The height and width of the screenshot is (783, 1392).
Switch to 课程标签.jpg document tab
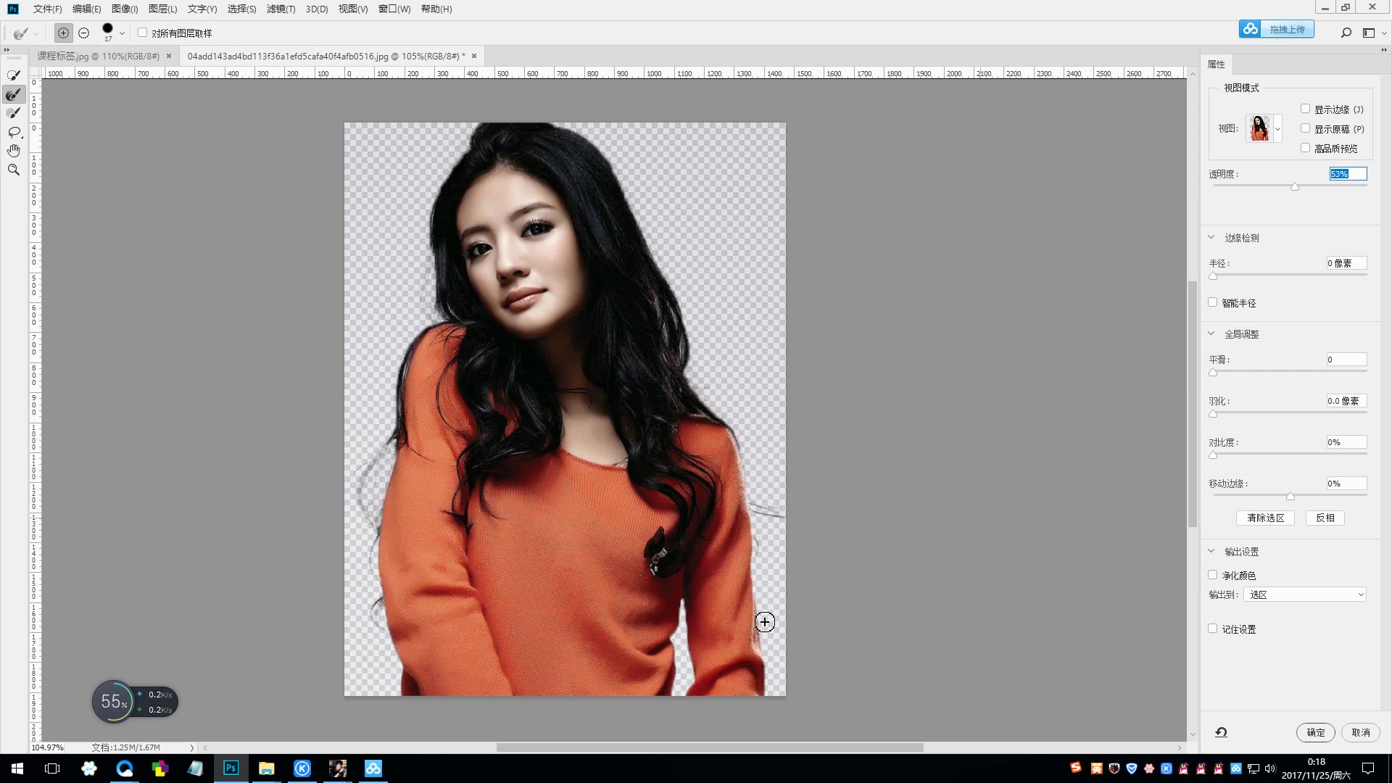pyautogui.click(x=98, y=56)
